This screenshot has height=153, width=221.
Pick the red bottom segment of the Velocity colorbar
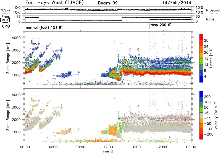(x=201, y=137)
